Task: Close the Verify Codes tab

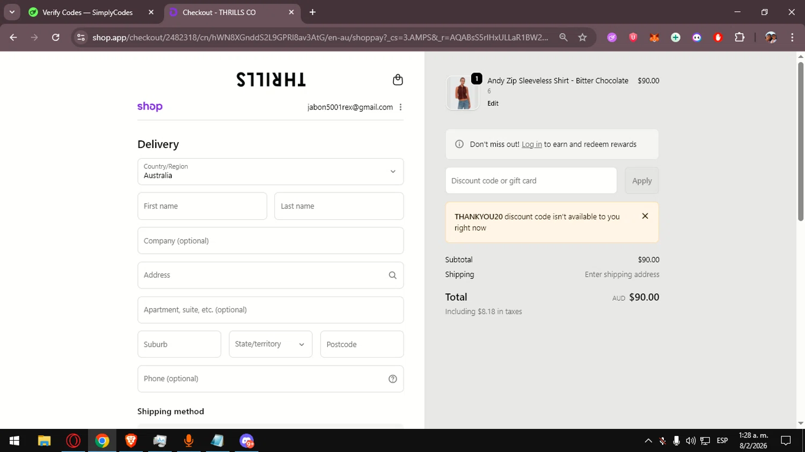Action: tap(151, 12)
